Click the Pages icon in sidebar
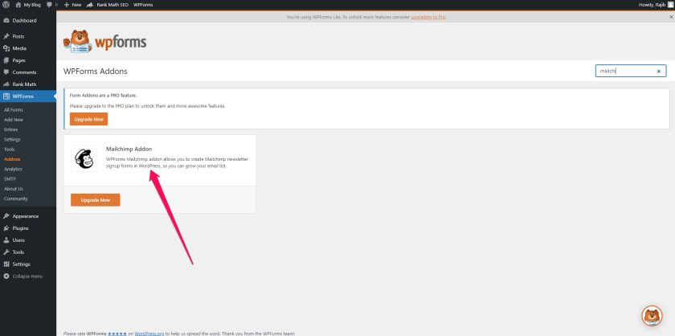This screenshot has height=336, width=675. coord(6,61)
